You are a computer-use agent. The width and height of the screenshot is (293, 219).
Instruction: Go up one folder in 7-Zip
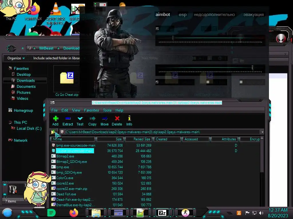pos(53,132)
